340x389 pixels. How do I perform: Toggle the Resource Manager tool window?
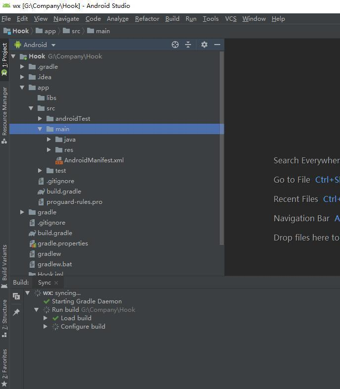pos(4,115)
